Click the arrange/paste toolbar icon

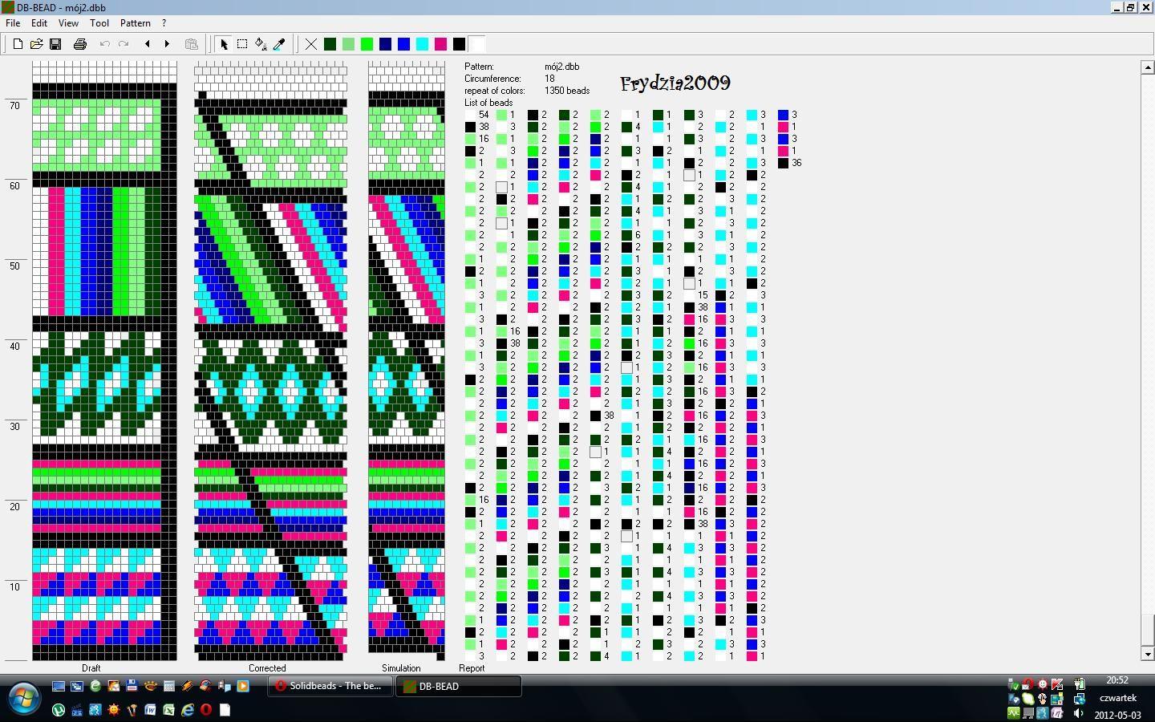191,44
